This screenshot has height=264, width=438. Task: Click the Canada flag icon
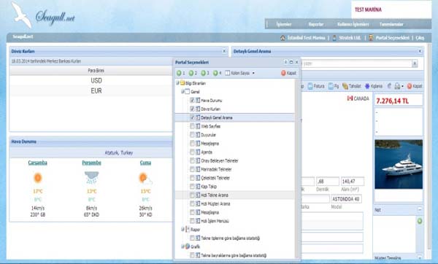tap(350, 98)
